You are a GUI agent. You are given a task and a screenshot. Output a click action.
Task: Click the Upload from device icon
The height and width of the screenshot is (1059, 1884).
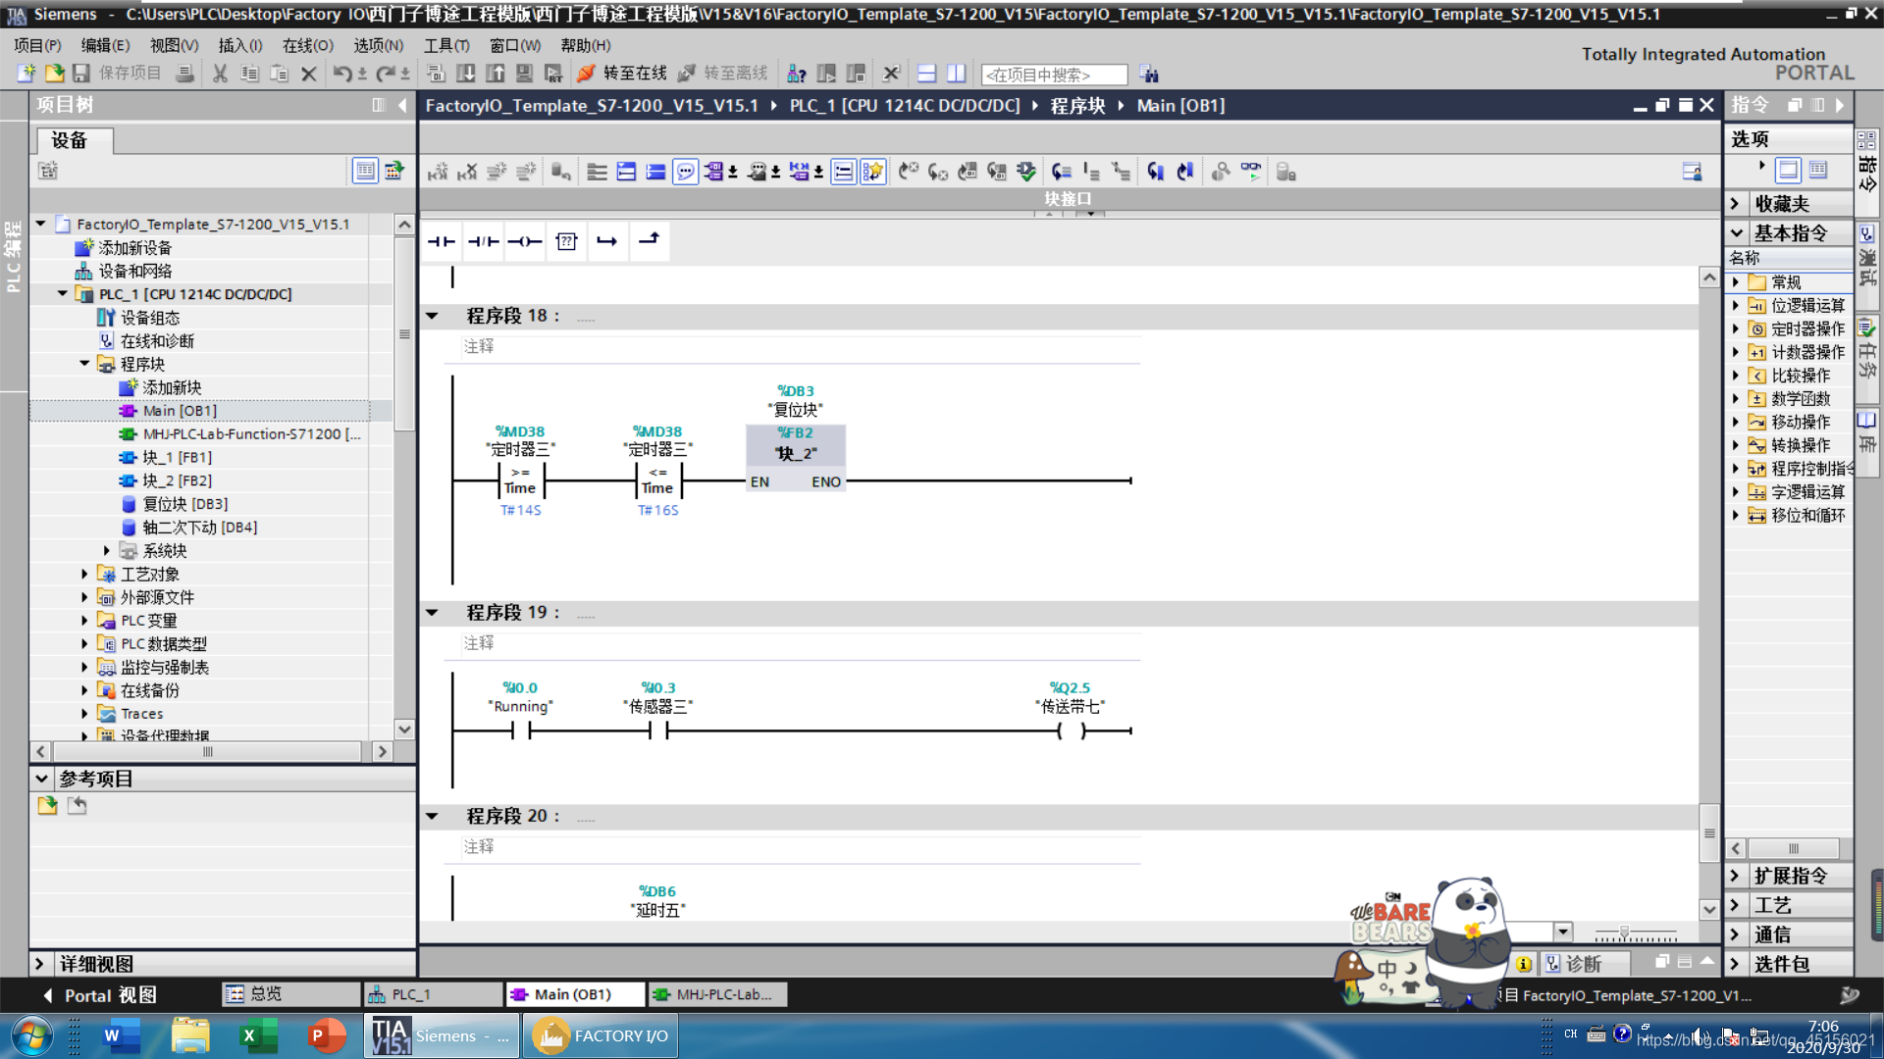pos(496,74)
